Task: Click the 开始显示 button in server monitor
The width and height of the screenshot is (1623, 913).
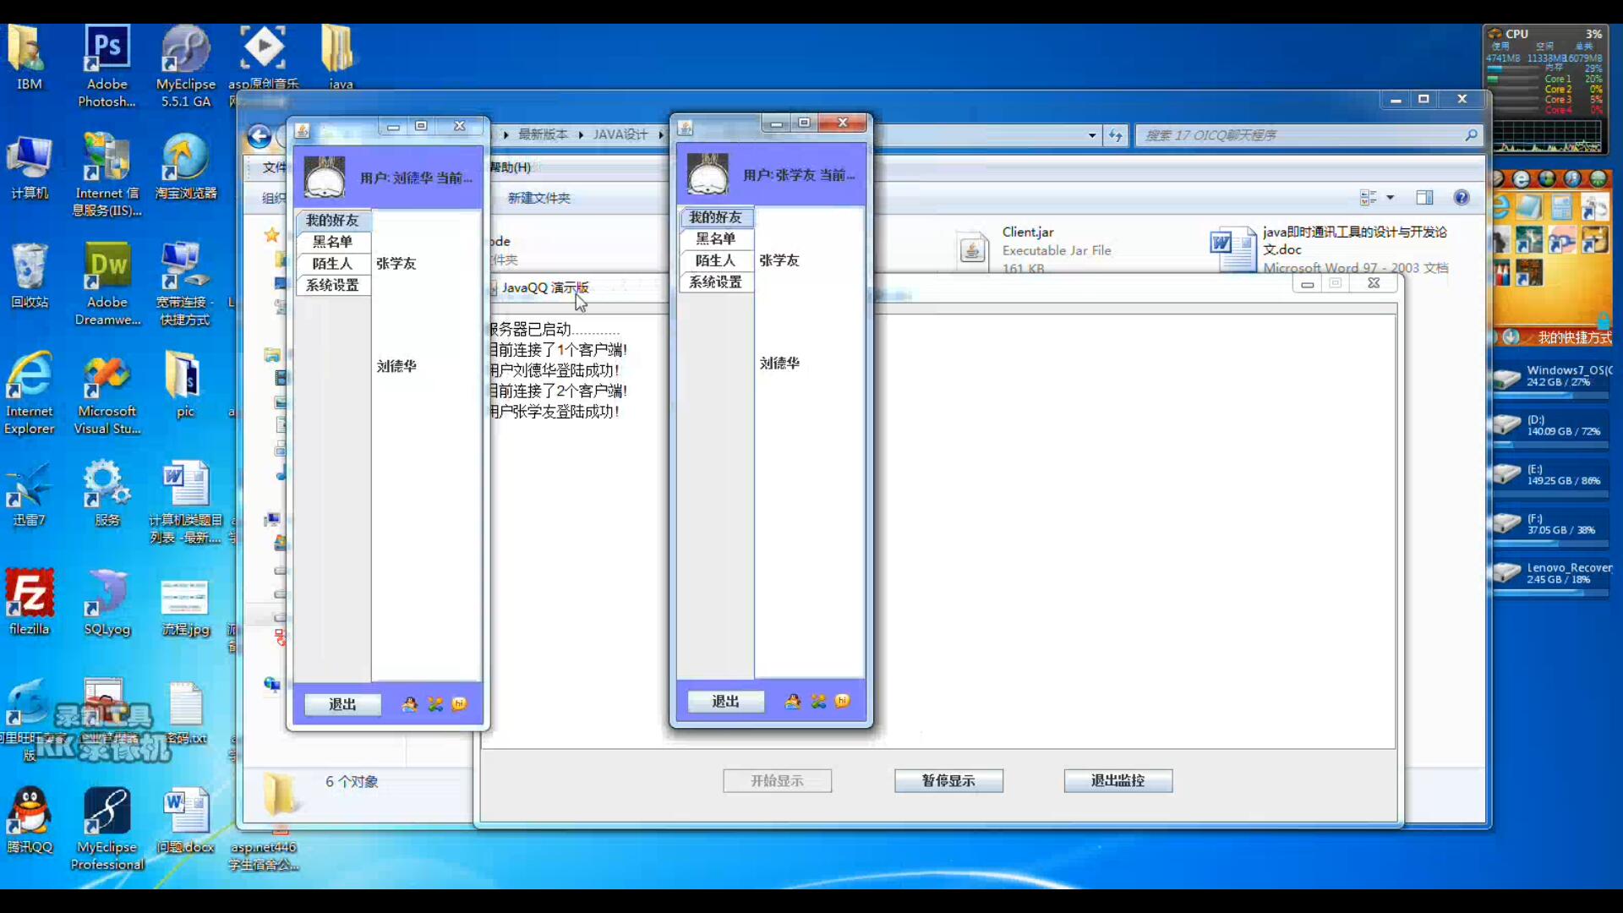Action: (777, 781)
